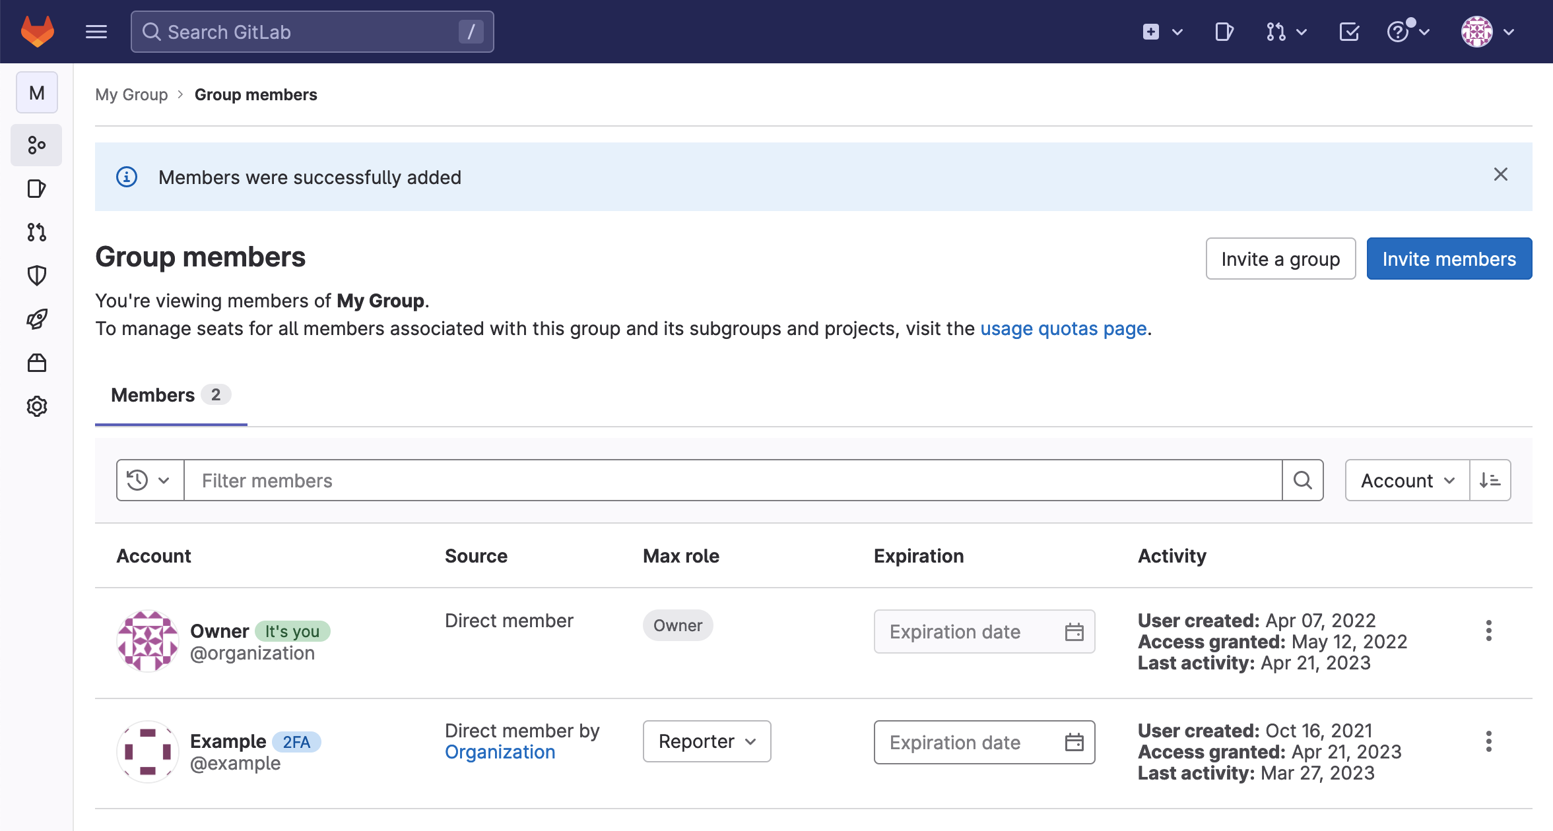Click the Group members page heading
This screenshot has width=1553, height=831.
click(x=200, y=257)
